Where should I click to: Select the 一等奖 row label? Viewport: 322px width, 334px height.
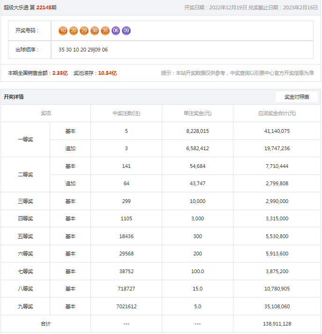point(25,139)
